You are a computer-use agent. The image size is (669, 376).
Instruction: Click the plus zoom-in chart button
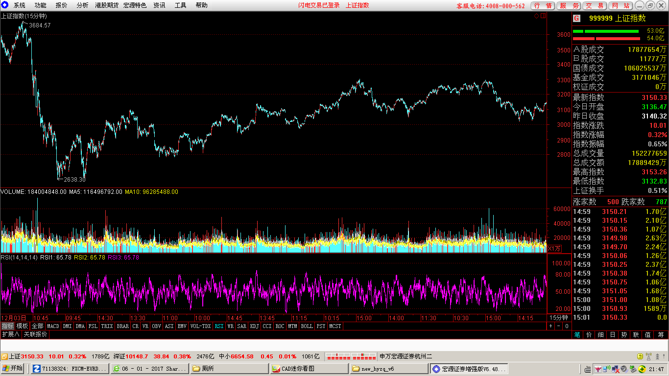tap(550, 326)
